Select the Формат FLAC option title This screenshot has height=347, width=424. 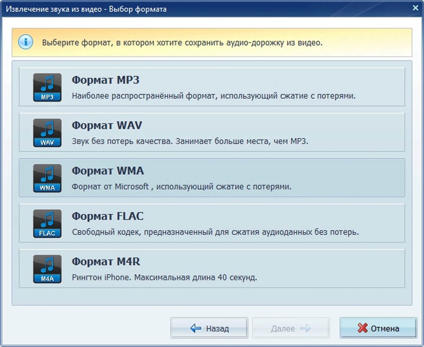108,216
